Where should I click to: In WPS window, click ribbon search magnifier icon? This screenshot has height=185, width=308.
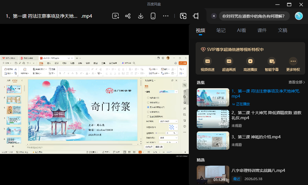click(x=134, y=63)
